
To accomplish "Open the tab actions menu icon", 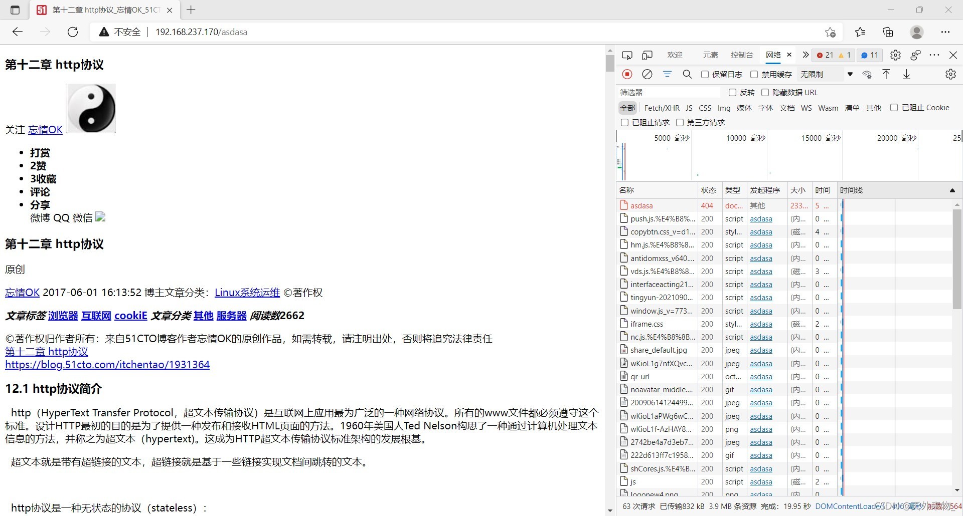I will point(15,10).
